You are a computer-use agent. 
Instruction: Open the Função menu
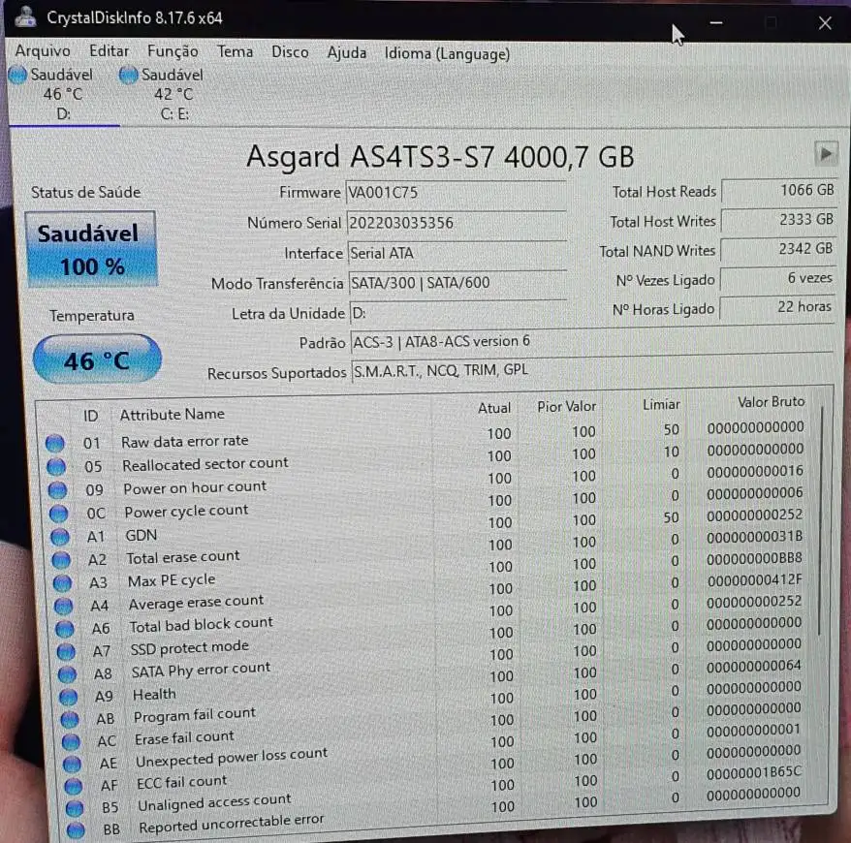(x=173, y=51)
